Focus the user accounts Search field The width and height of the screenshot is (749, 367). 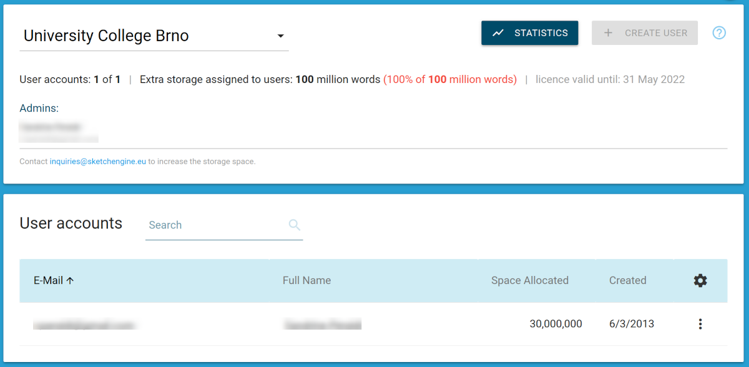215,225
